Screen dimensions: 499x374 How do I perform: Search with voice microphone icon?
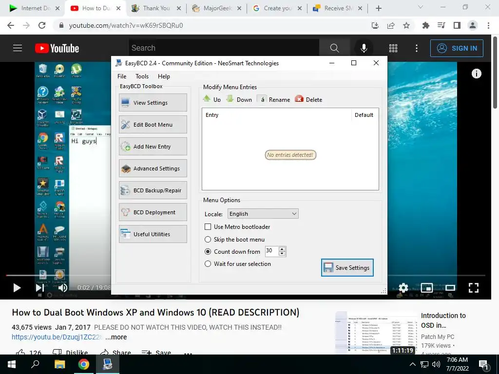pos(364,48)
